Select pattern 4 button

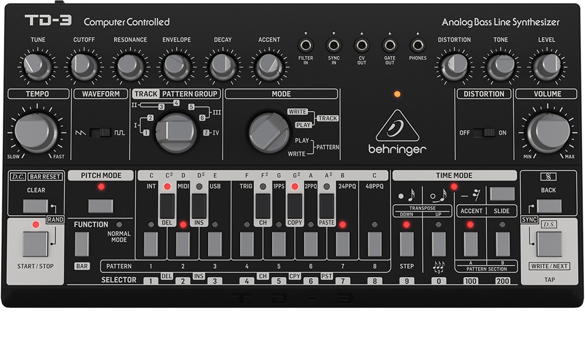[247, 244]
